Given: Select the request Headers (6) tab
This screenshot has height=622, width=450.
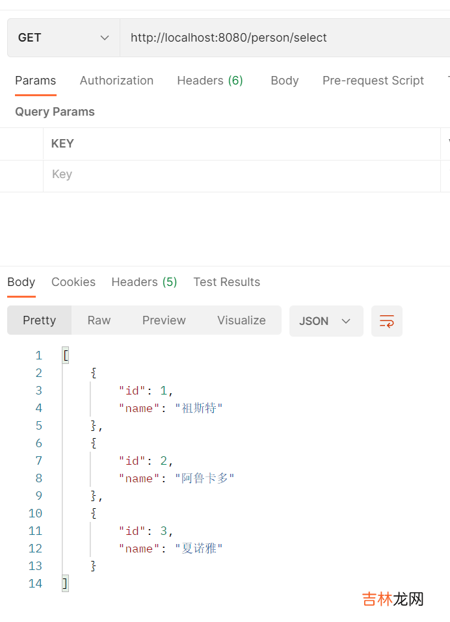Looking at the screenshot, I should 209,81.
